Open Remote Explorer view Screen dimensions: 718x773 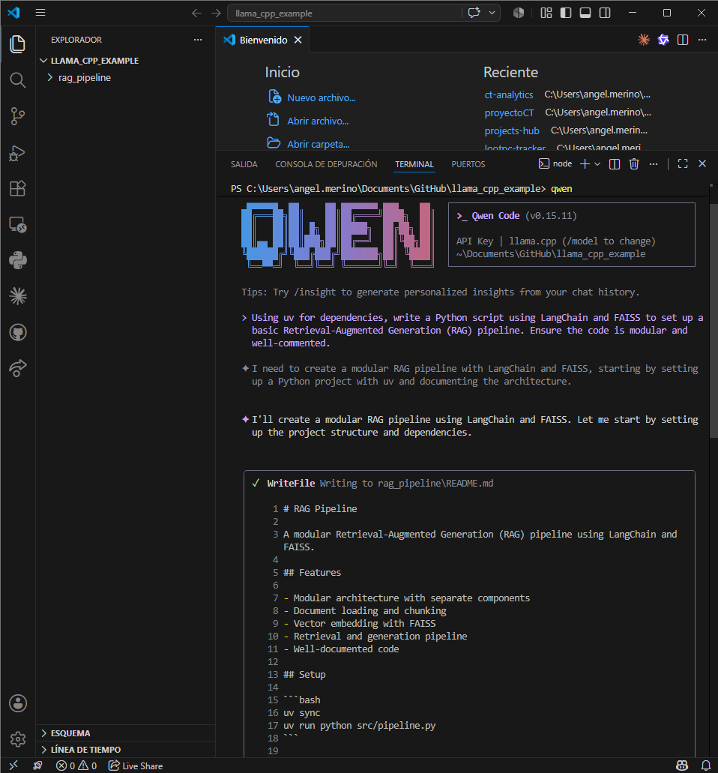coord(18,225)
